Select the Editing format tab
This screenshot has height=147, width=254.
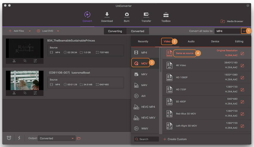pyautogui.click(x=239, y=41)
